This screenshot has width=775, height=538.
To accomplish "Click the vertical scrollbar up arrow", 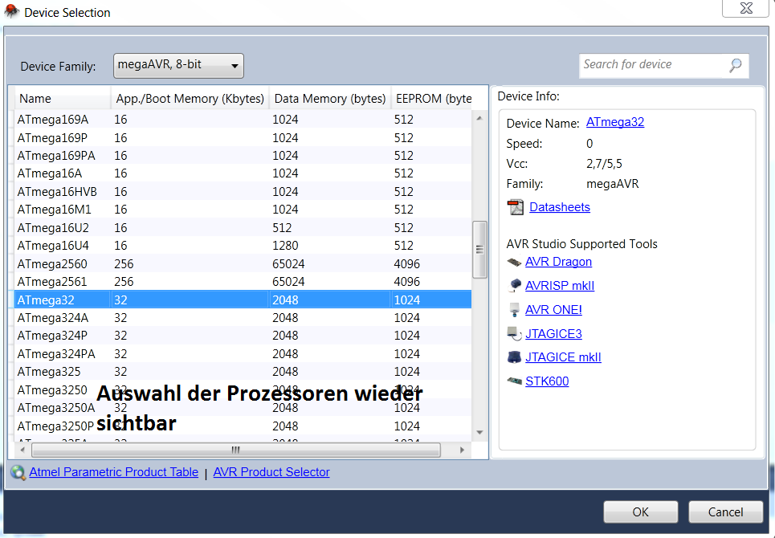I will point(479,119).
